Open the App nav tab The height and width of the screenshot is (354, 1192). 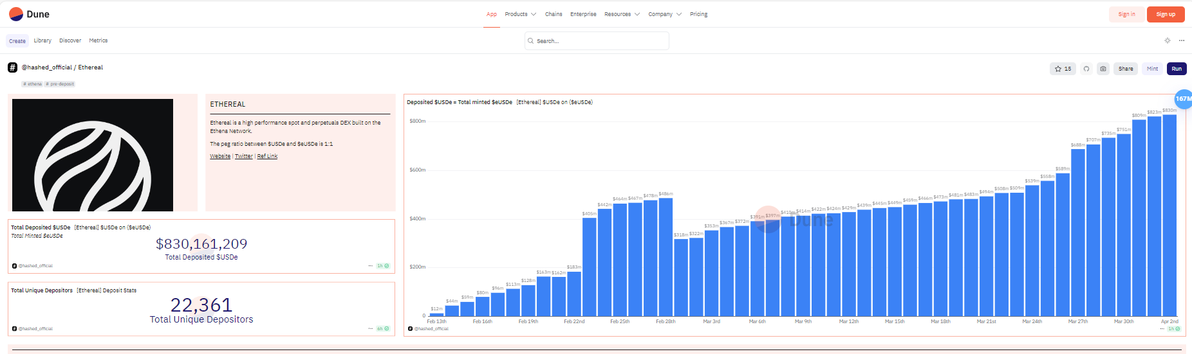click(492, 14)
